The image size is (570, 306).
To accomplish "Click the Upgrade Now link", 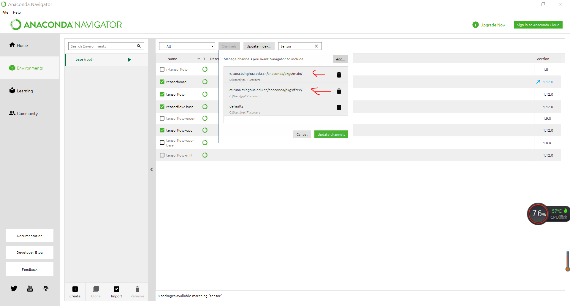I will point(493,25).
